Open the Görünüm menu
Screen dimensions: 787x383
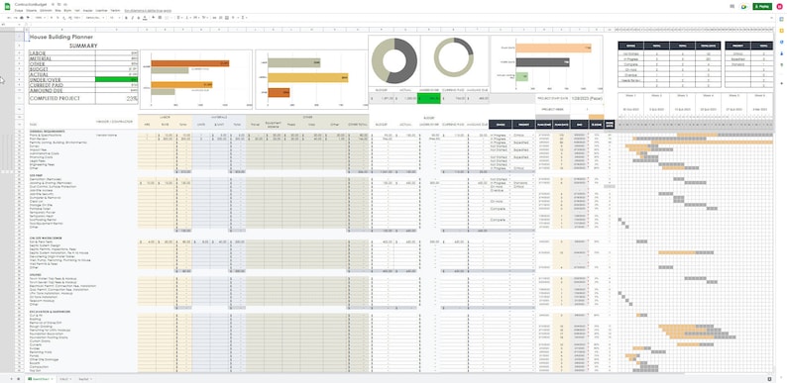click(x=46, y=10)
